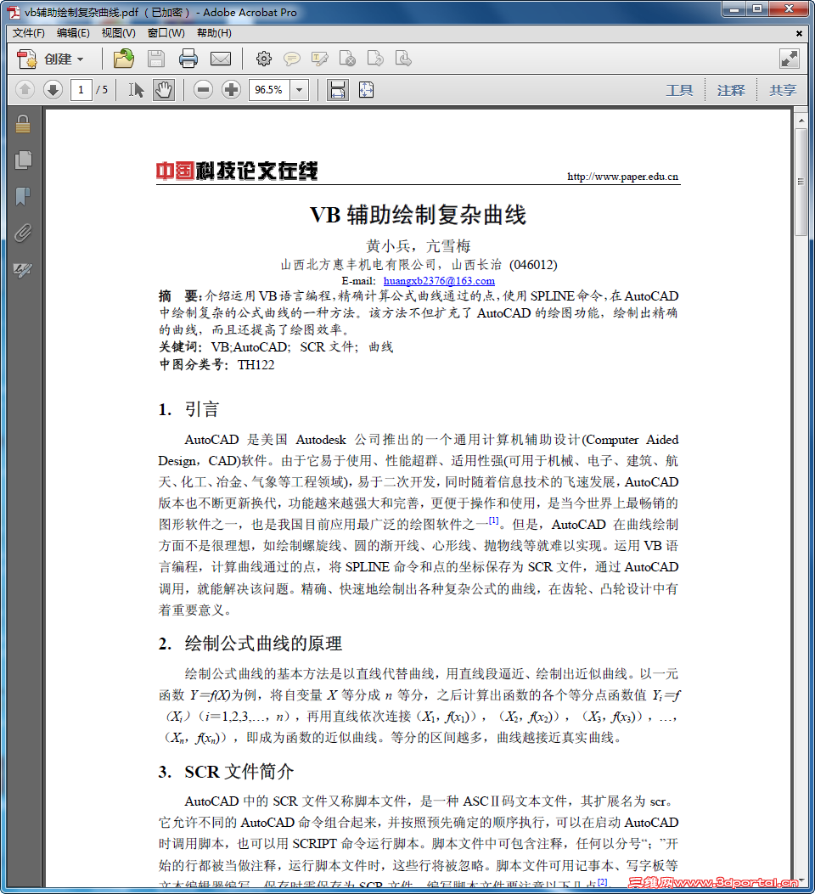
Task: Switch to read mode expand icon
Action: click(790, 59)
